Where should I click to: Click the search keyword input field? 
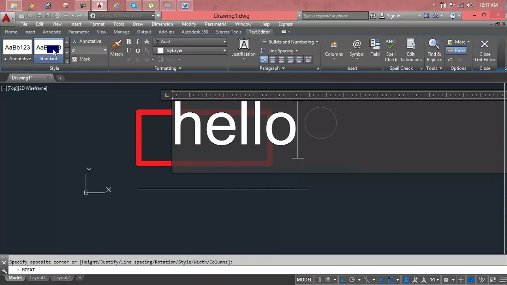(335, 15)
